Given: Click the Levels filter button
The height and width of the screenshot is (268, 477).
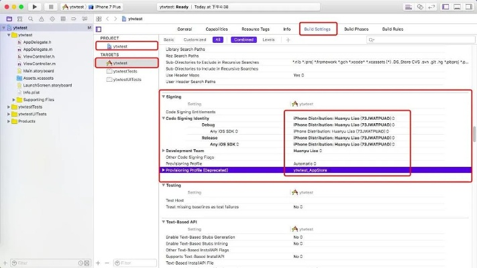Looking at the screenshot, I should click(x=268, y=40).
